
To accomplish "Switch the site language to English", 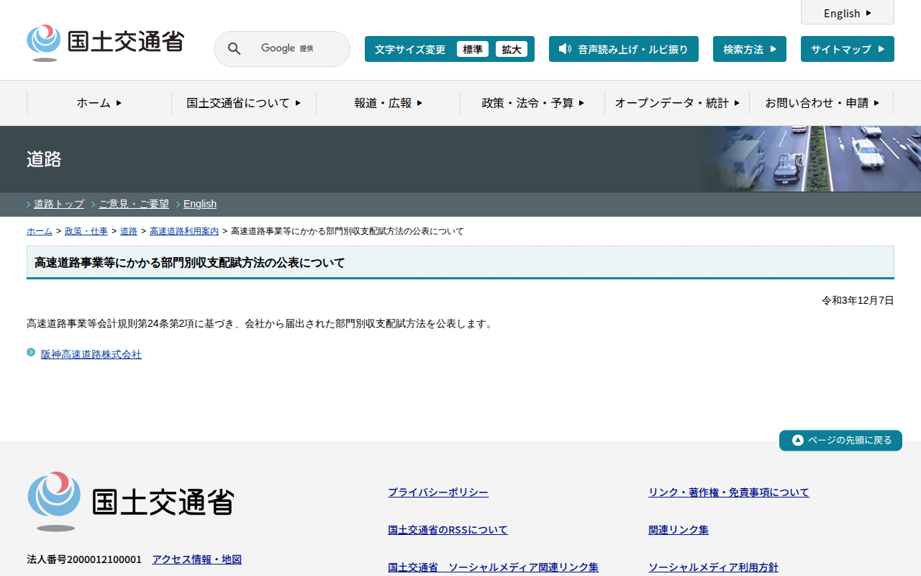I will (847, 13).
